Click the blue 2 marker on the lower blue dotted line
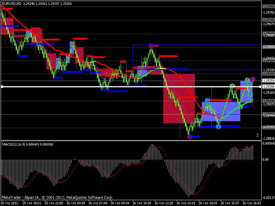The width and height of the screenshot is (275, 206). pyautogui.click(x=218, y=126)
